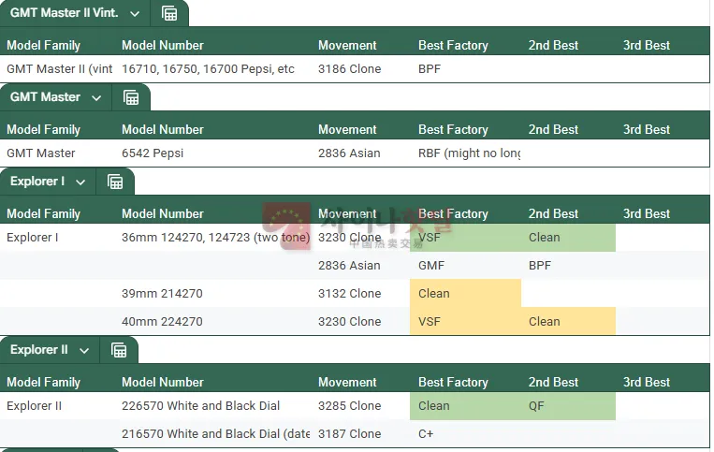Select the Explorer II table title
Image resolution: width=714 pixels, height=452 pixels.
point(39,350)
